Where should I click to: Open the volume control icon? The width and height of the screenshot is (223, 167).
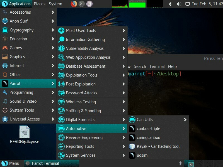pyautogui.click(x=178, y=4)
